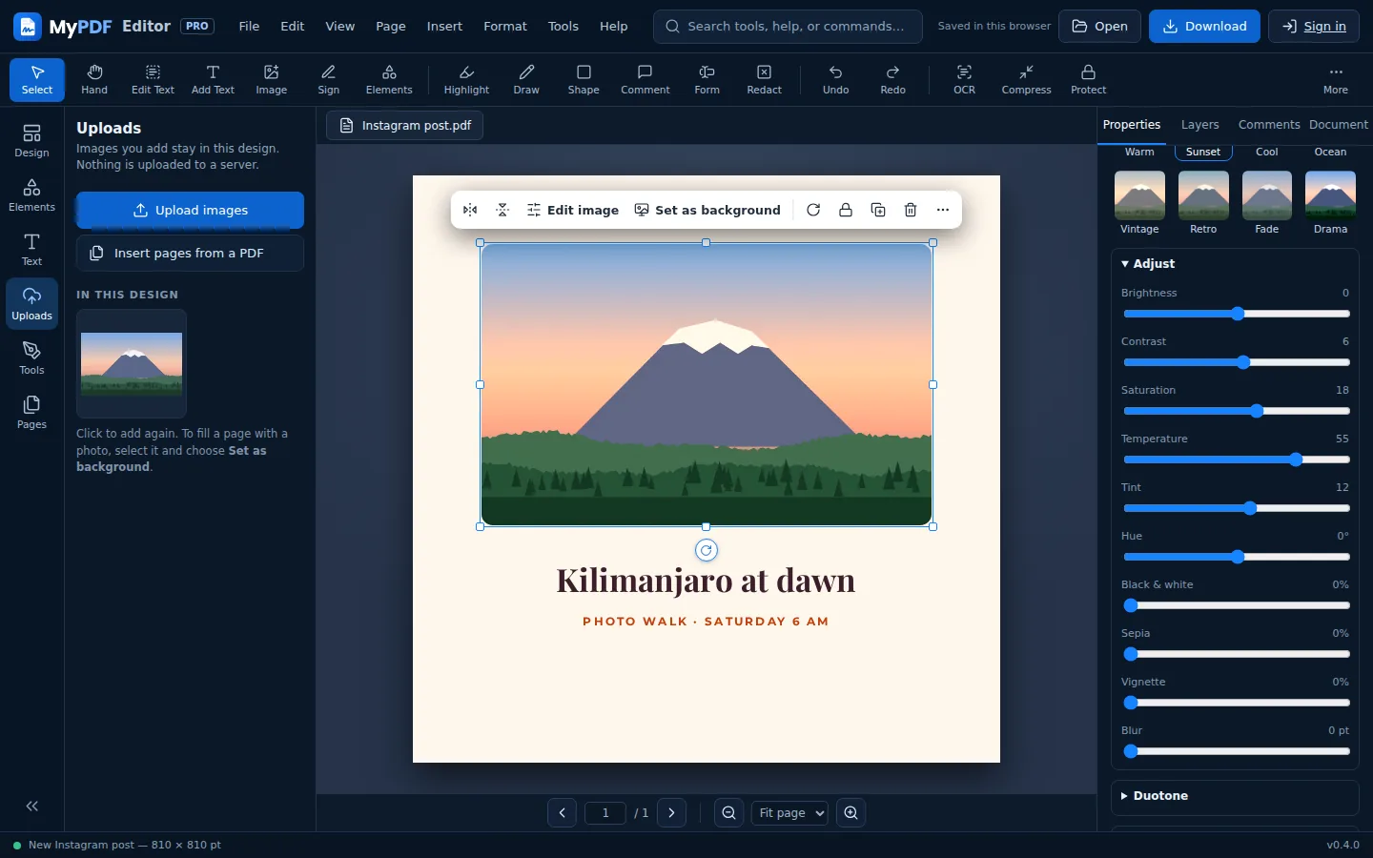Open the More tools menu
This screenshot has height=858, width=1373.
[x=1336, y=80]
